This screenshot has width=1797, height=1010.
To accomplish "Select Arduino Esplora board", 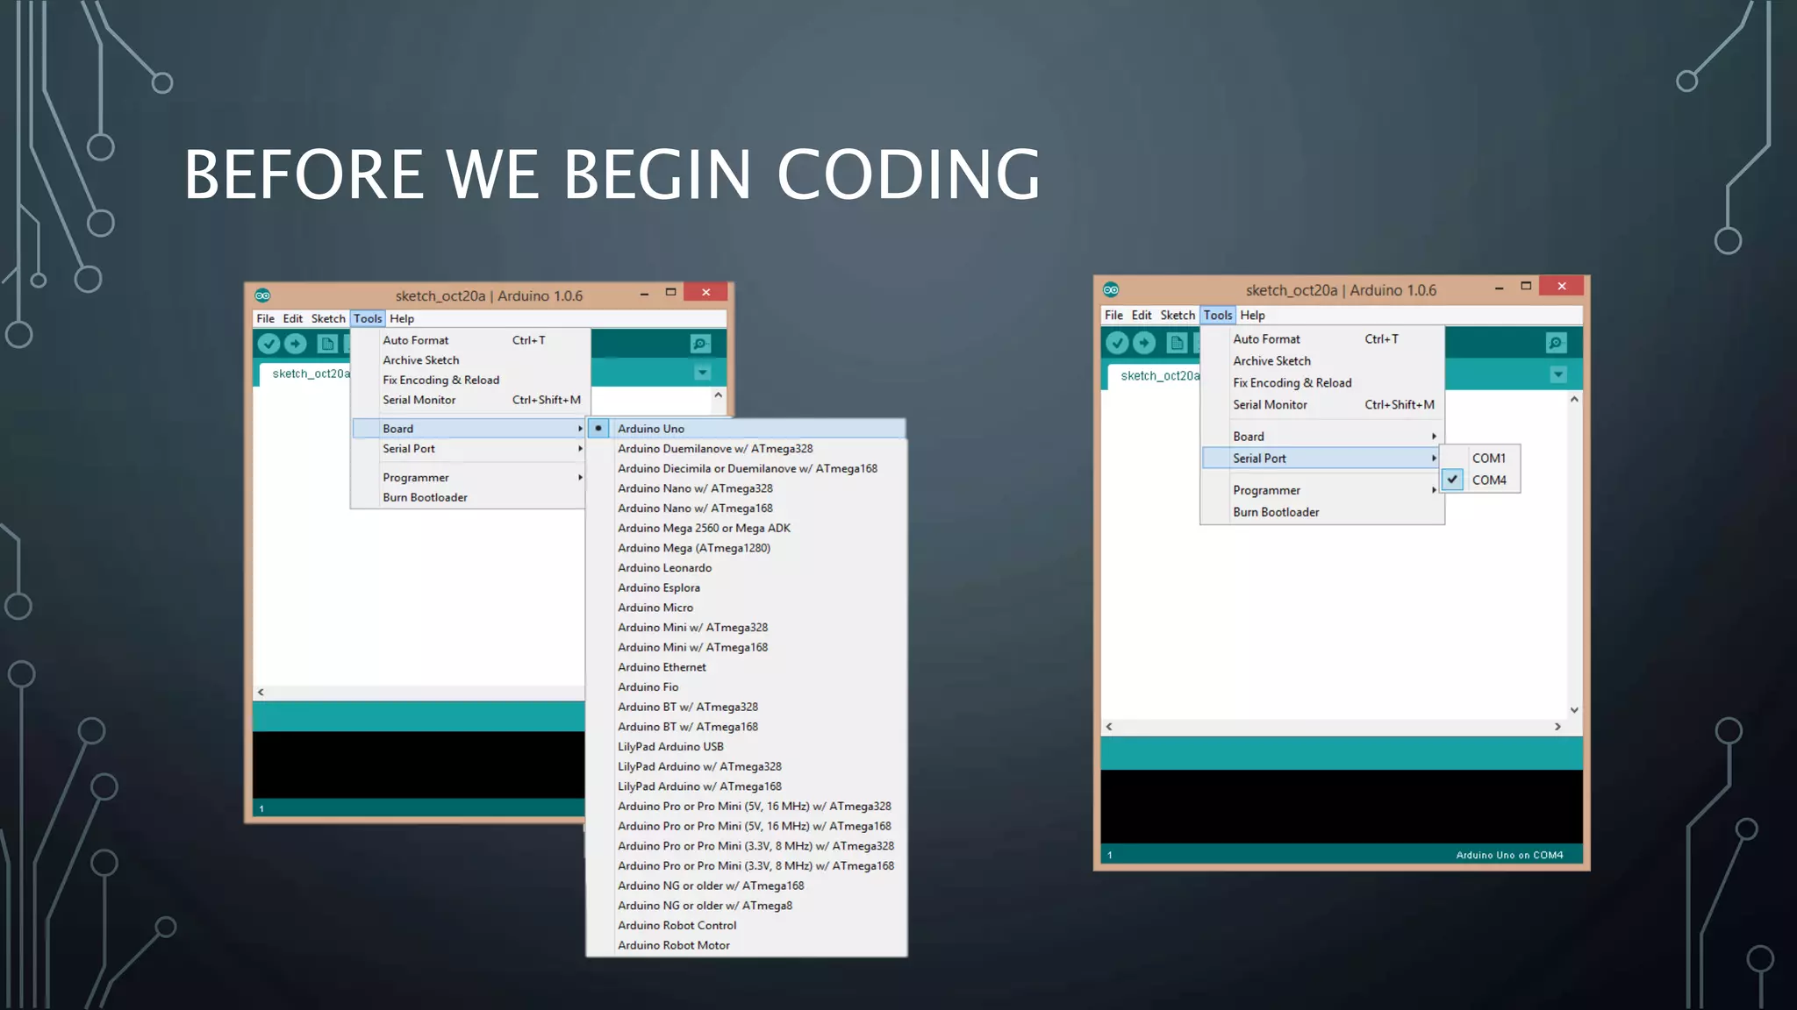I will pos(746,588).
